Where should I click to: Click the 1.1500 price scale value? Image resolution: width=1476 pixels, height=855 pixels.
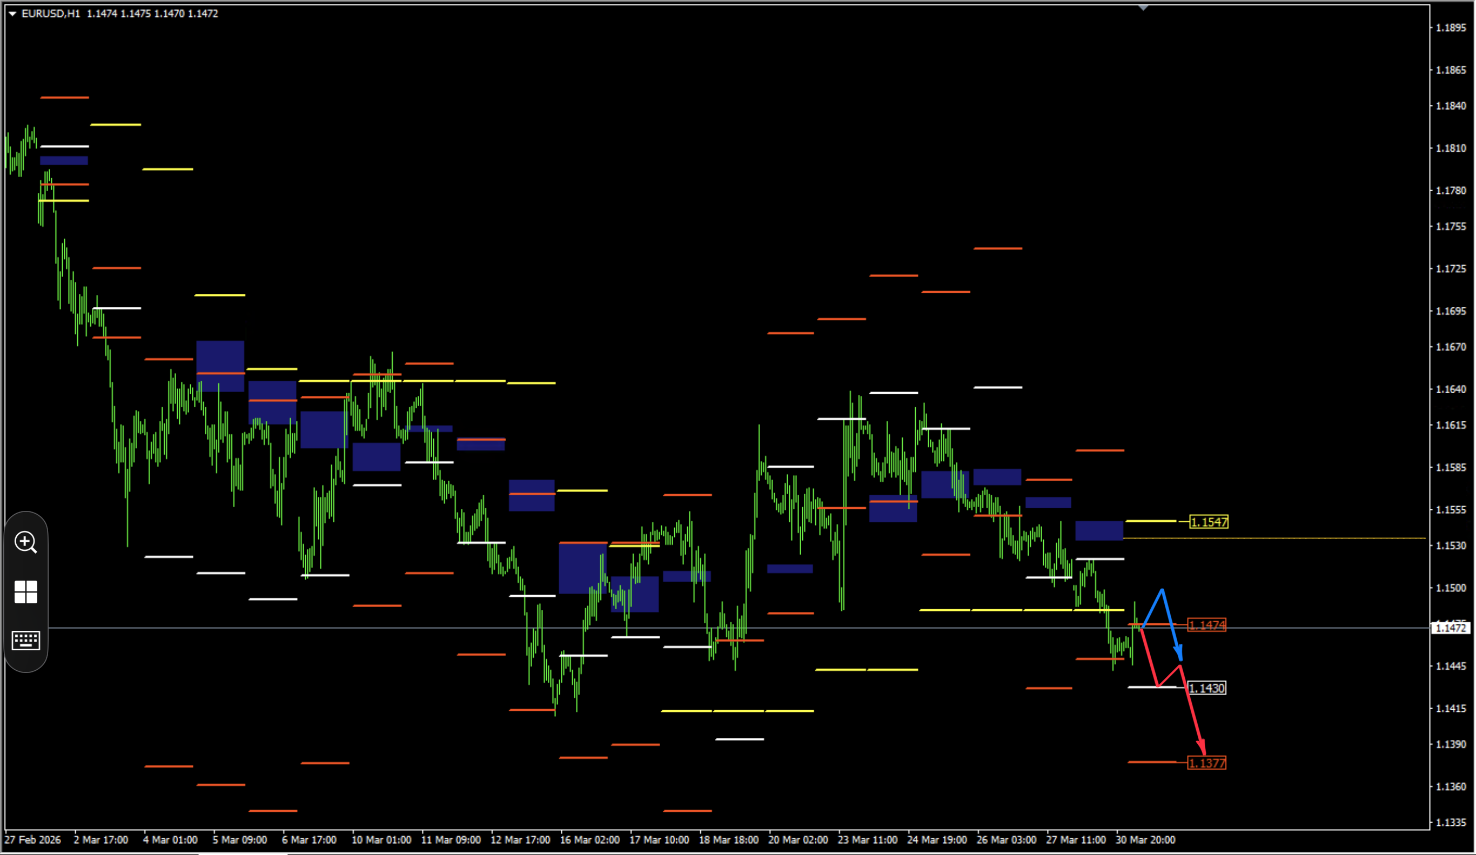[1451, 588]
